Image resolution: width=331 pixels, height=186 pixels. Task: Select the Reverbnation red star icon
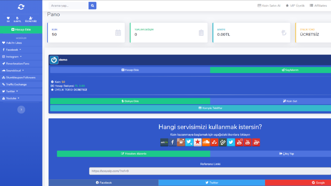click(197, 142)
